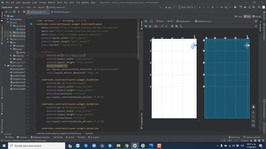Open the Profiler tool window
Image resolution: width=266 pixels, height=149 pixels.
pos(58,137)
